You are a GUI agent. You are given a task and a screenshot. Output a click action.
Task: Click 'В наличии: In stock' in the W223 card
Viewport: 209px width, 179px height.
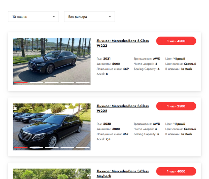tap(179, 69)
